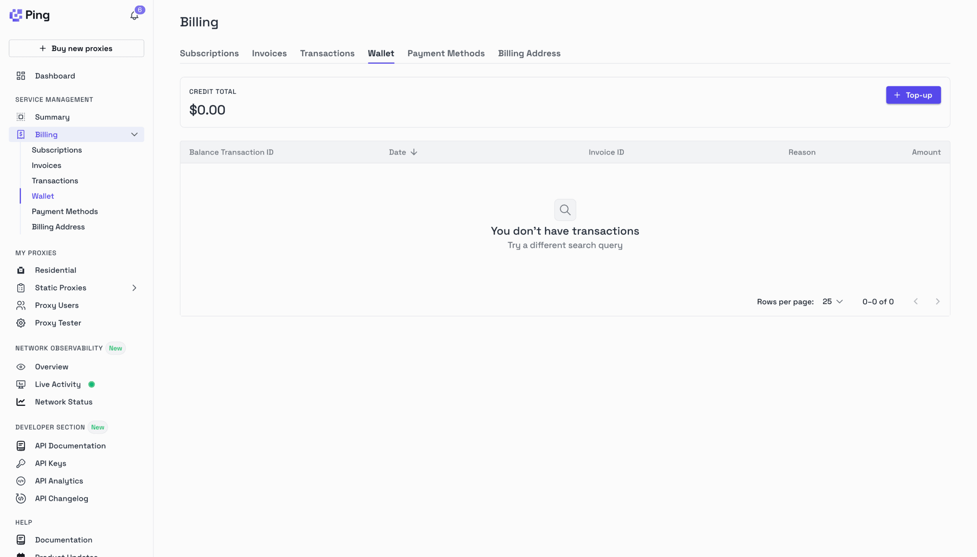Collapse the Billing sidebar section

point(134,135)
